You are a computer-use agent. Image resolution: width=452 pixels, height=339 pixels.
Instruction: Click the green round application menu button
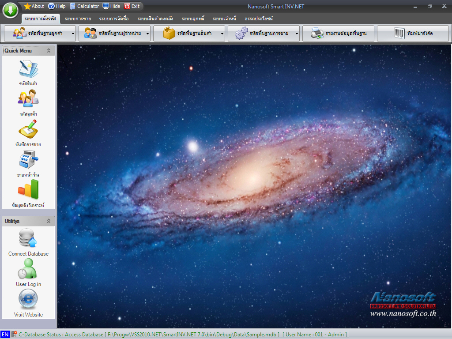click(x=10, y=10)
